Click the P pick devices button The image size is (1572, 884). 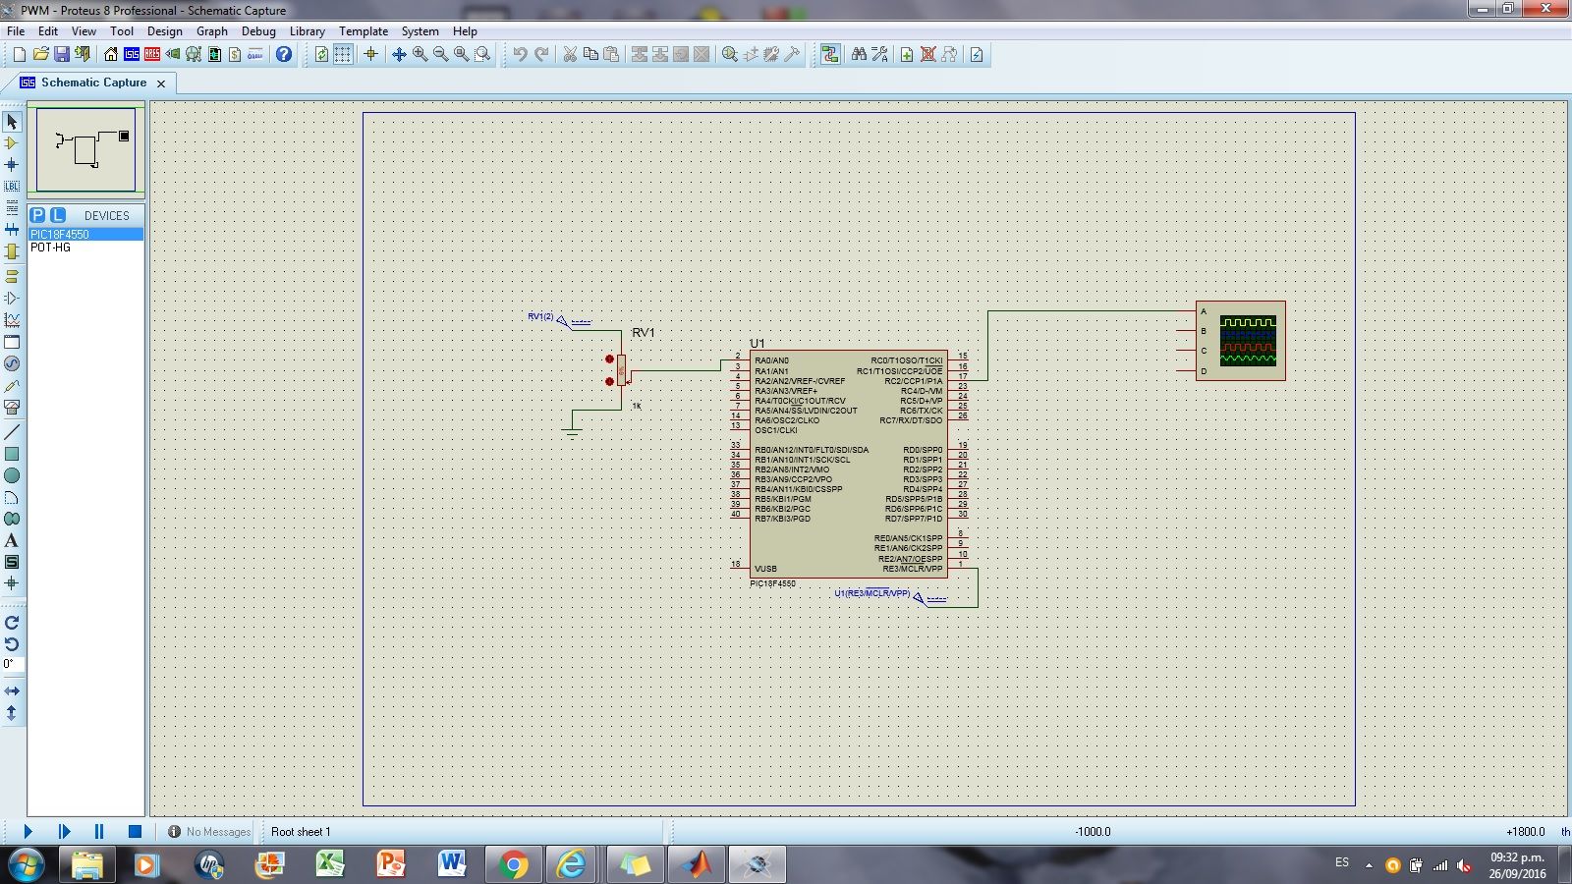(x=37, y=215)
